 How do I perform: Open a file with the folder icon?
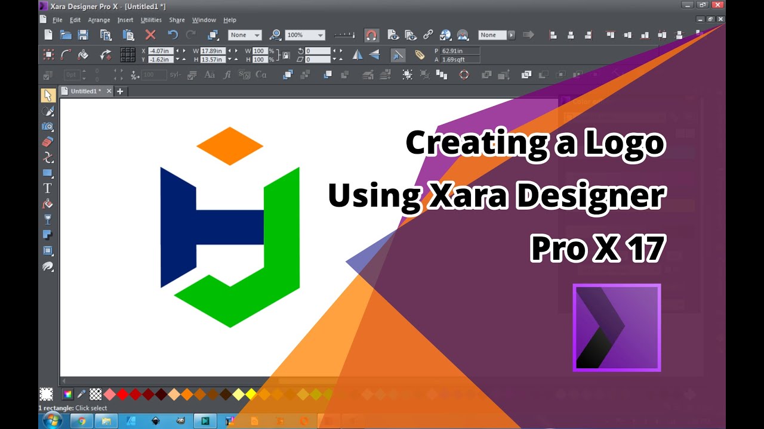pos(66,35)
